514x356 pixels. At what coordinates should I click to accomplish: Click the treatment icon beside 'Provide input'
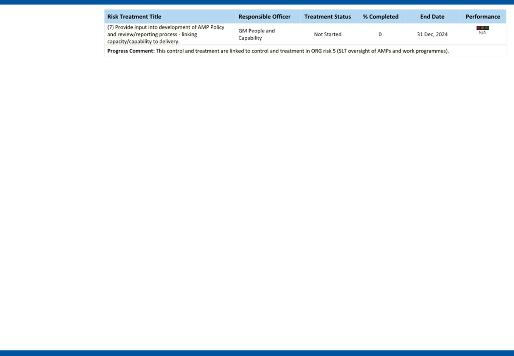(111, 27)
